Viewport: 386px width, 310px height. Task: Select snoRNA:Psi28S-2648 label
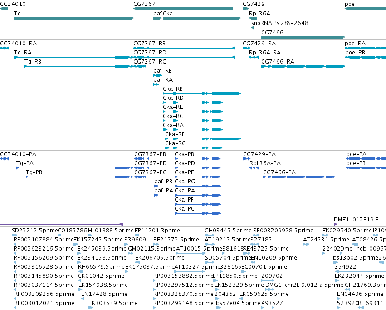(280, 23)
